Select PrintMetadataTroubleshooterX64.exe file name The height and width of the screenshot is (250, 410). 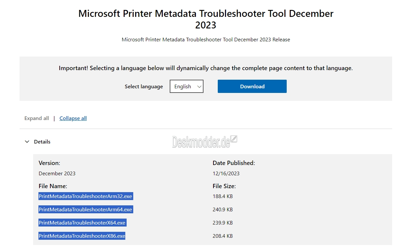[82, 223]
